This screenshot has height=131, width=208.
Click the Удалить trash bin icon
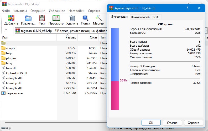72,18
